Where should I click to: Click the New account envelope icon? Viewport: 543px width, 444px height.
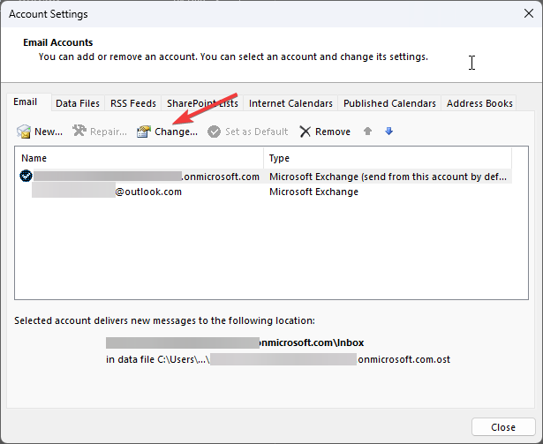tap(24, 132)
